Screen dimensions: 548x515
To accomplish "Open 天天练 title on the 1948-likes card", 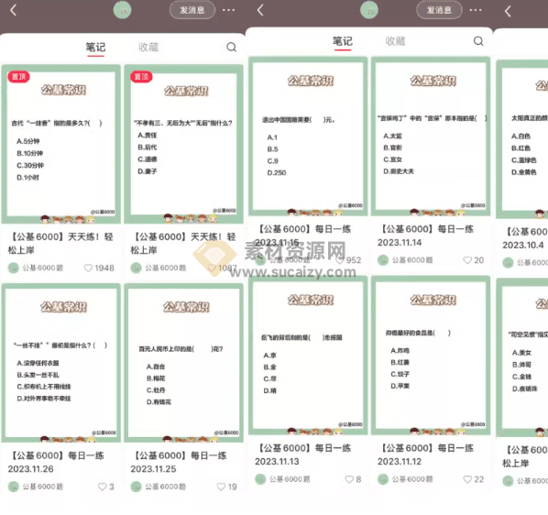I will coord(60,244).
